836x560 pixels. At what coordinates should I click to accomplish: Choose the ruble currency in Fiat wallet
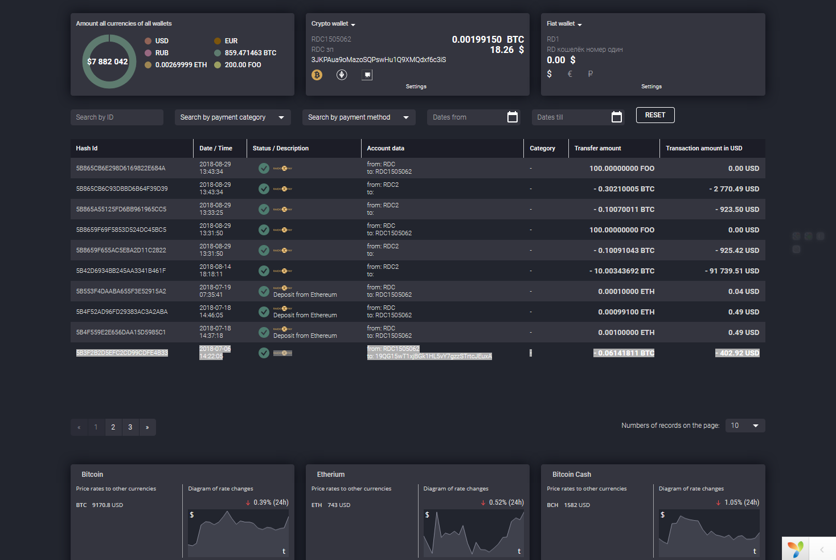(591, 73)
